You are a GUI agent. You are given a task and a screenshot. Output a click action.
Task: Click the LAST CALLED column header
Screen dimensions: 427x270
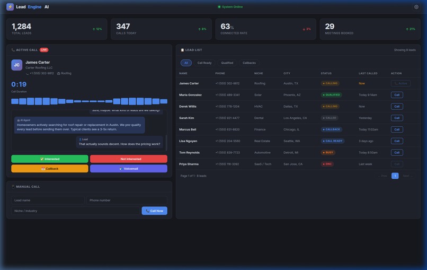[x=368, y=73]
